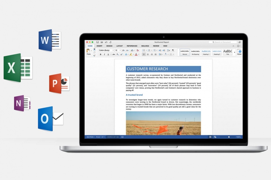Click the 132% zoom level
Screen dimensions: 271x180
coord(239,137)
